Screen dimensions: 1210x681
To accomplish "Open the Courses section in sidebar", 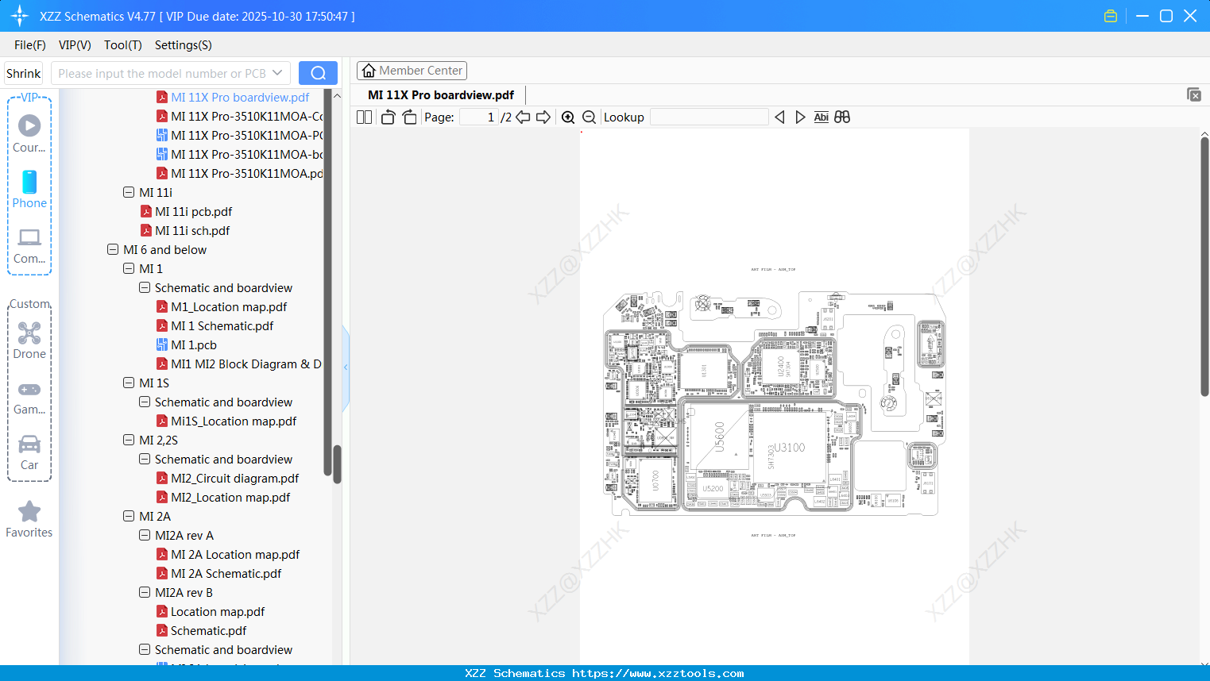I will [29, 133].
